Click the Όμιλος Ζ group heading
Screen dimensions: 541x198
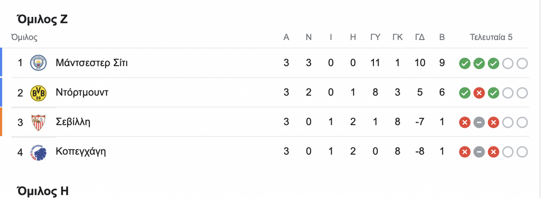[41, 19]
